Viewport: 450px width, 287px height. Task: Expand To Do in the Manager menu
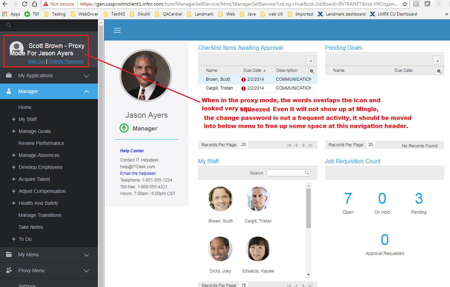pos(14,239)
